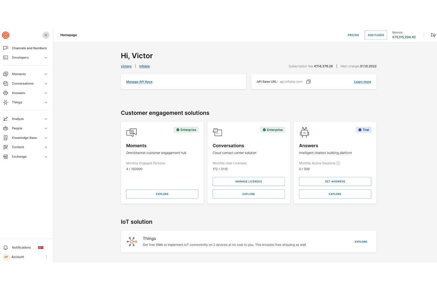The width and height of the screenshot is (437, 291).
Task: Open the Knowledge Base icon in the sidebar
Action: 6,137
